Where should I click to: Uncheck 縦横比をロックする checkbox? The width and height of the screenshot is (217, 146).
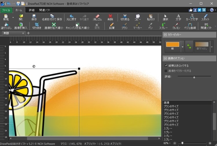click(166, 65)
